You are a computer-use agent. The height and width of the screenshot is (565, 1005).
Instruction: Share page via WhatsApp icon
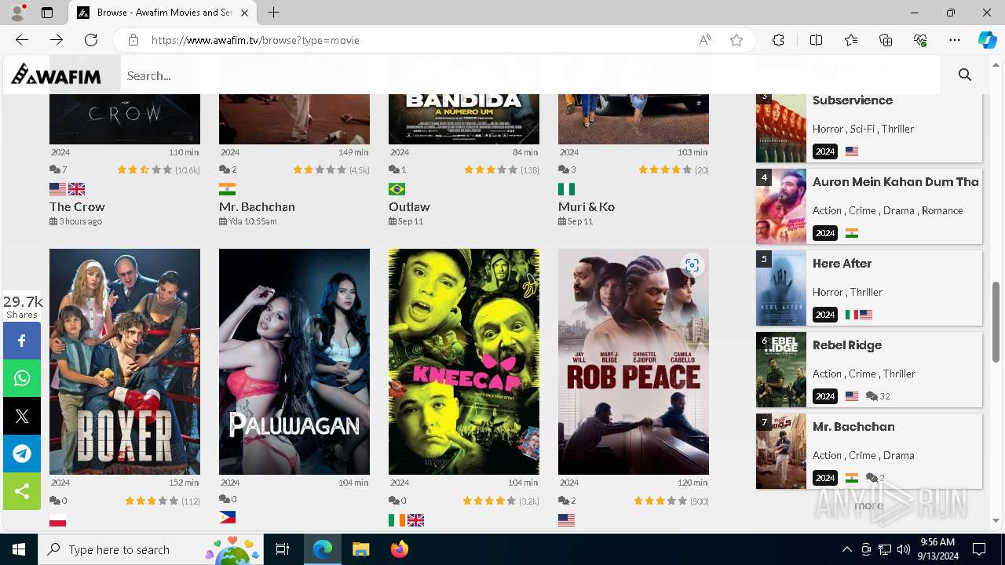click(x=22, y=378)
